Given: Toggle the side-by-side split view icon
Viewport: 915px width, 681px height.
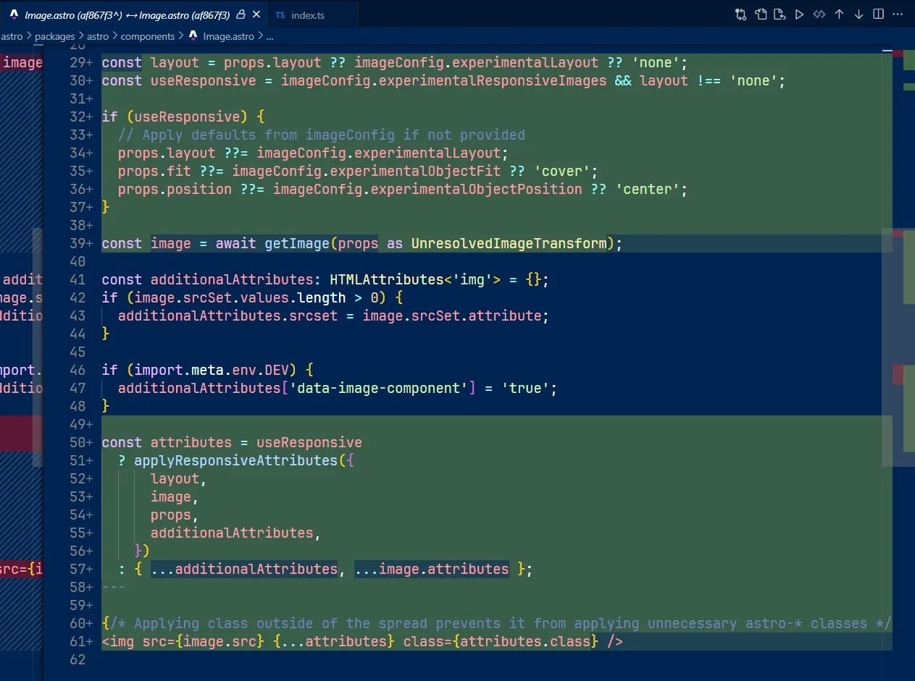Looking at the screenshot, I should tap(878, 14).
